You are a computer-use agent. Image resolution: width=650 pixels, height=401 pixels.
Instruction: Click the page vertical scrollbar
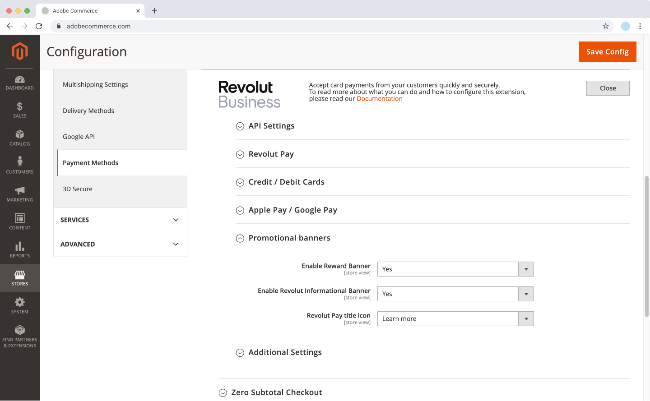647,246
